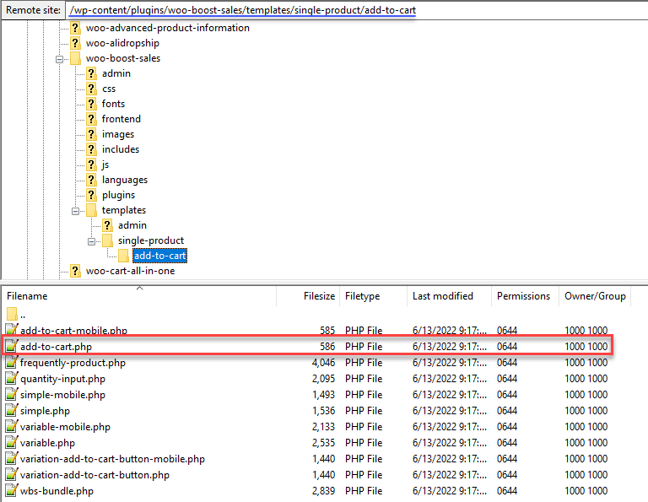Screen dimensions: 648x502
Task: Open the js folder in tree
Action: tap(105, 165)
